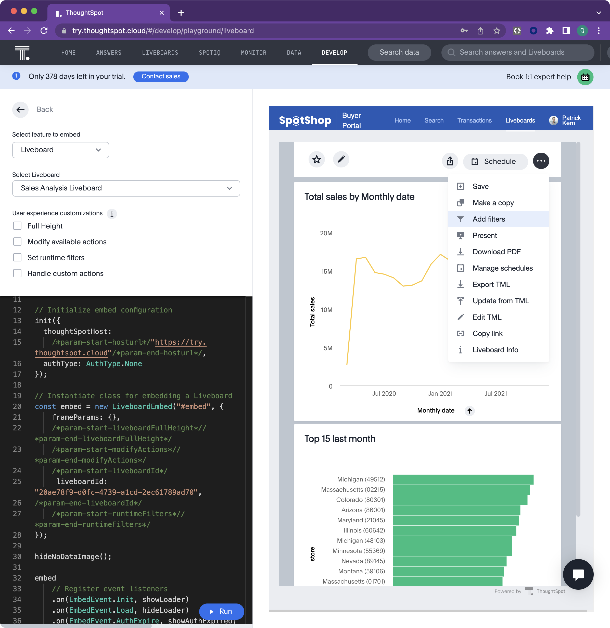Check Modify available actions
This screenshot has width=610, height=628.
[17, 241]
